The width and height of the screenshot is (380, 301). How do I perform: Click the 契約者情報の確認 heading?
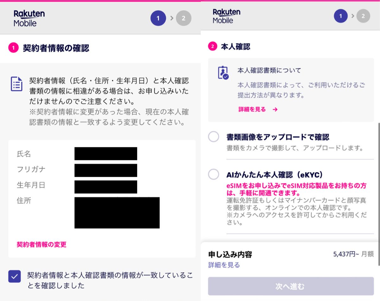[56, 48]
